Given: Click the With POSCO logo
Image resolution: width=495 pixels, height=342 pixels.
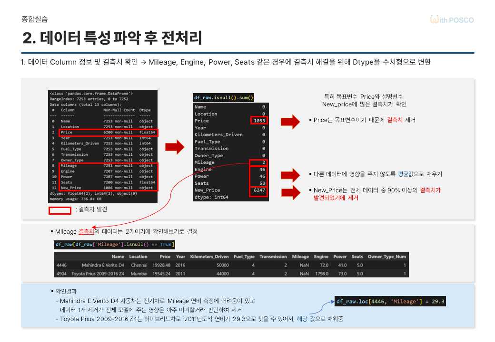Looking at the screenshot, I should [451, 19].
